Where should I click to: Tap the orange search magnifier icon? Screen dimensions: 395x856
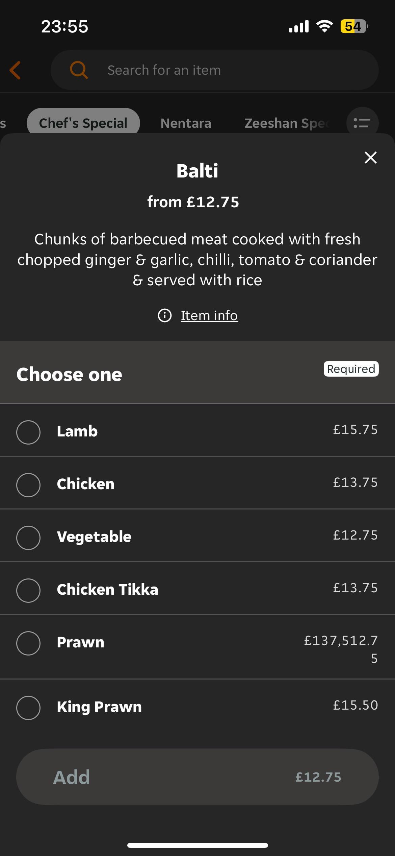79,70
